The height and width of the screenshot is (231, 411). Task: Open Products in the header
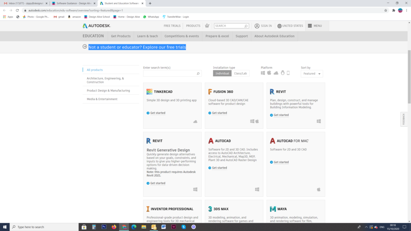(x=193, y=26)
